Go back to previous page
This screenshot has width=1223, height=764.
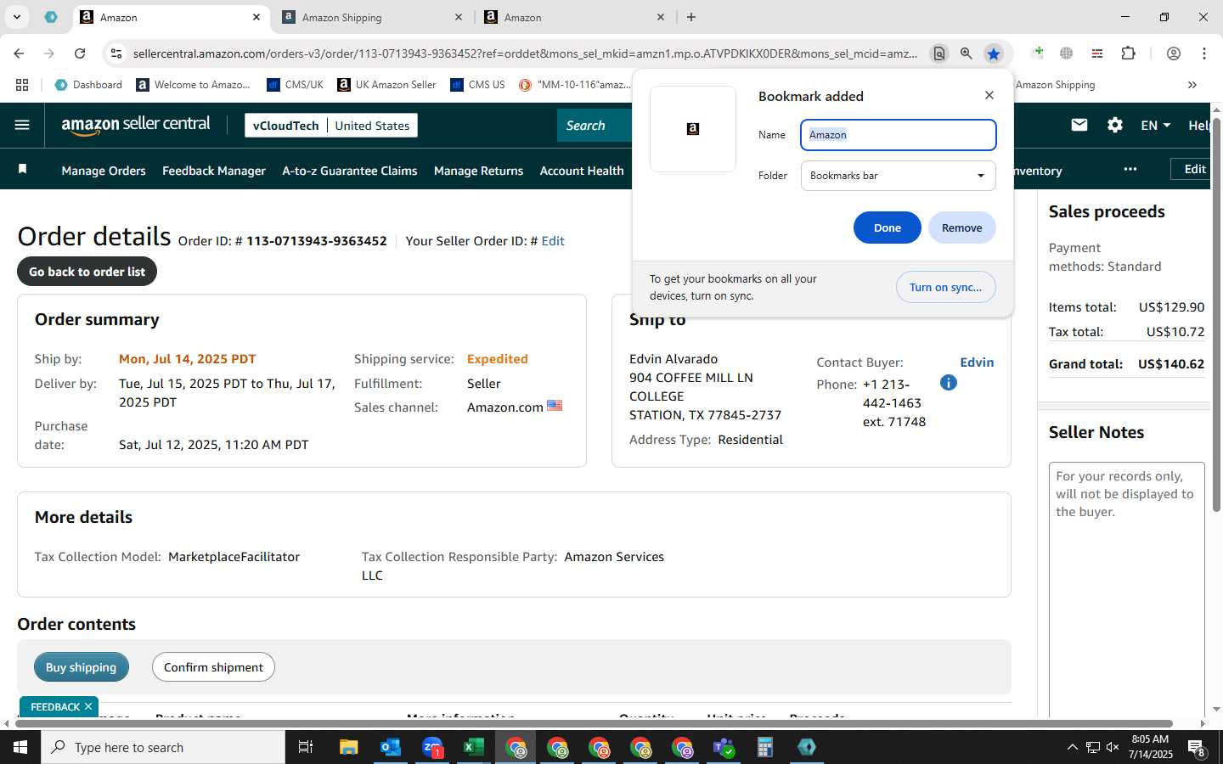19,53
